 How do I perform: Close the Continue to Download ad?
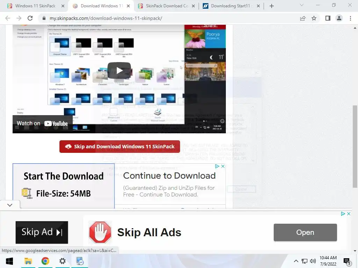coord(223,166)
